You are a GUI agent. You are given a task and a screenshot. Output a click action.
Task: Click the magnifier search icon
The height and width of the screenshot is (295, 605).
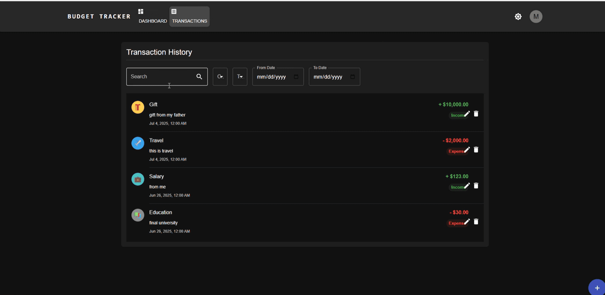point(199,77)
